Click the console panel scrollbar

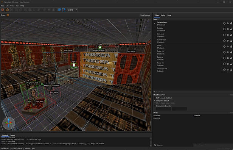tap(151, 141)
